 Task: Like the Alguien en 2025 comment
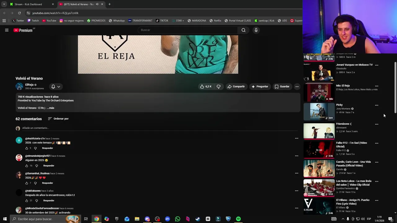click(x=27, y=166)
